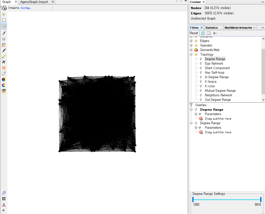Click the export to new window icon
Image resolution: width=265 pixels, height=214 pixels.
click(x=209, y=33)
